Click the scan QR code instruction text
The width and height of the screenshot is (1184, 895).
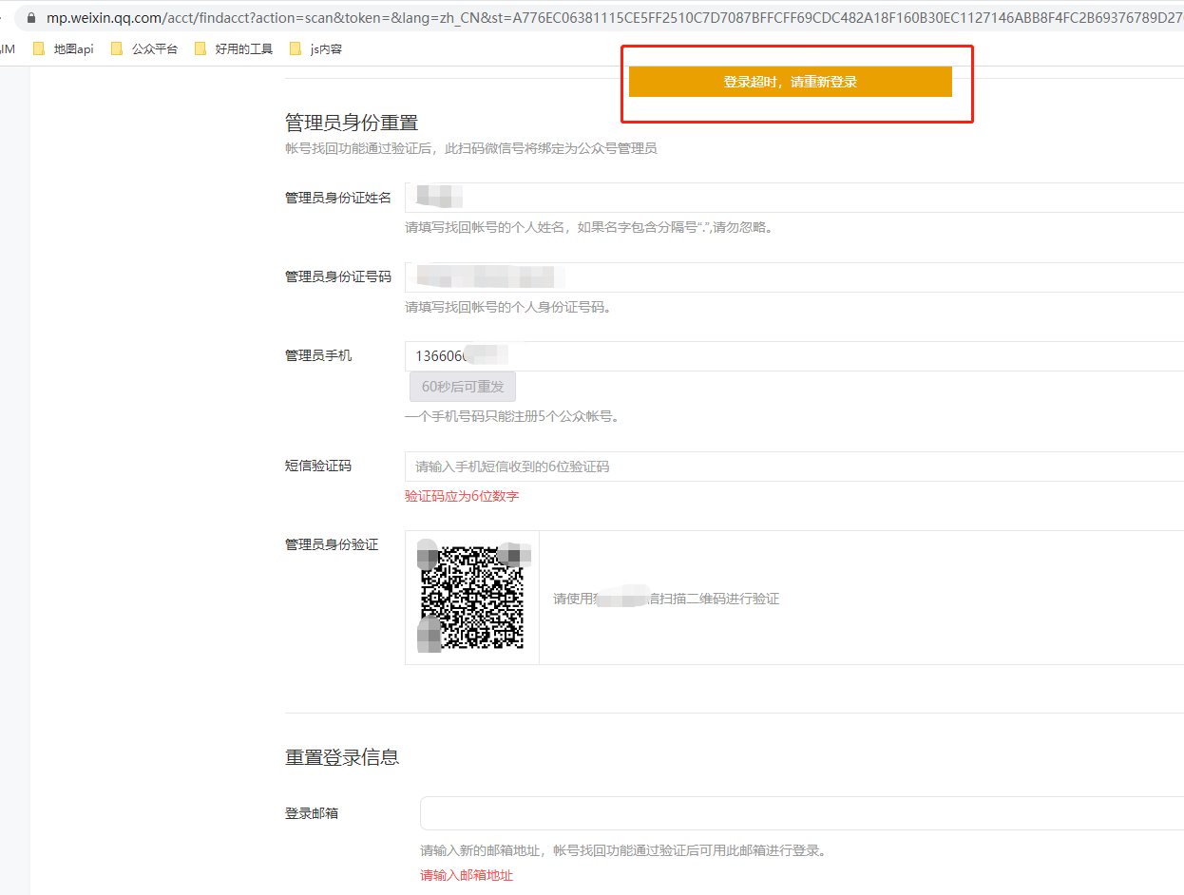point(666,599)
